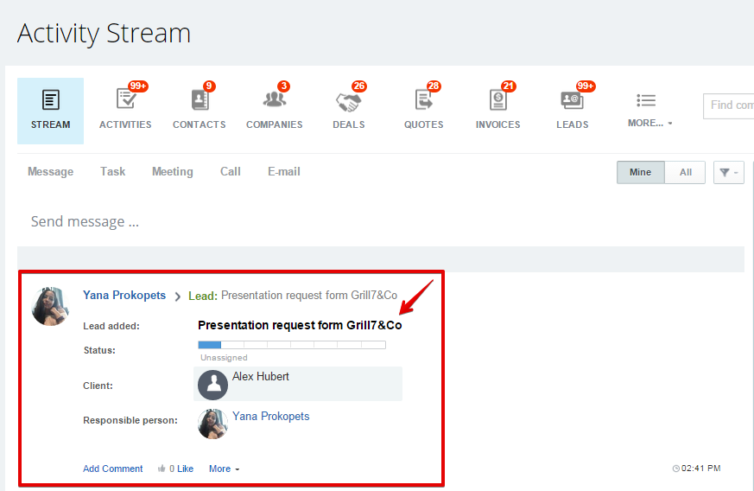Click the chevron next to Yana Prokopets
The image size is (754, 491).
177,297
